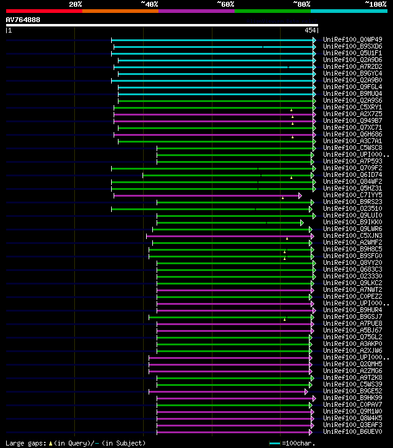Open hit UniRef100_Q0WP49
The height and width of the screenshot is (448, 393).
(352, 39)
